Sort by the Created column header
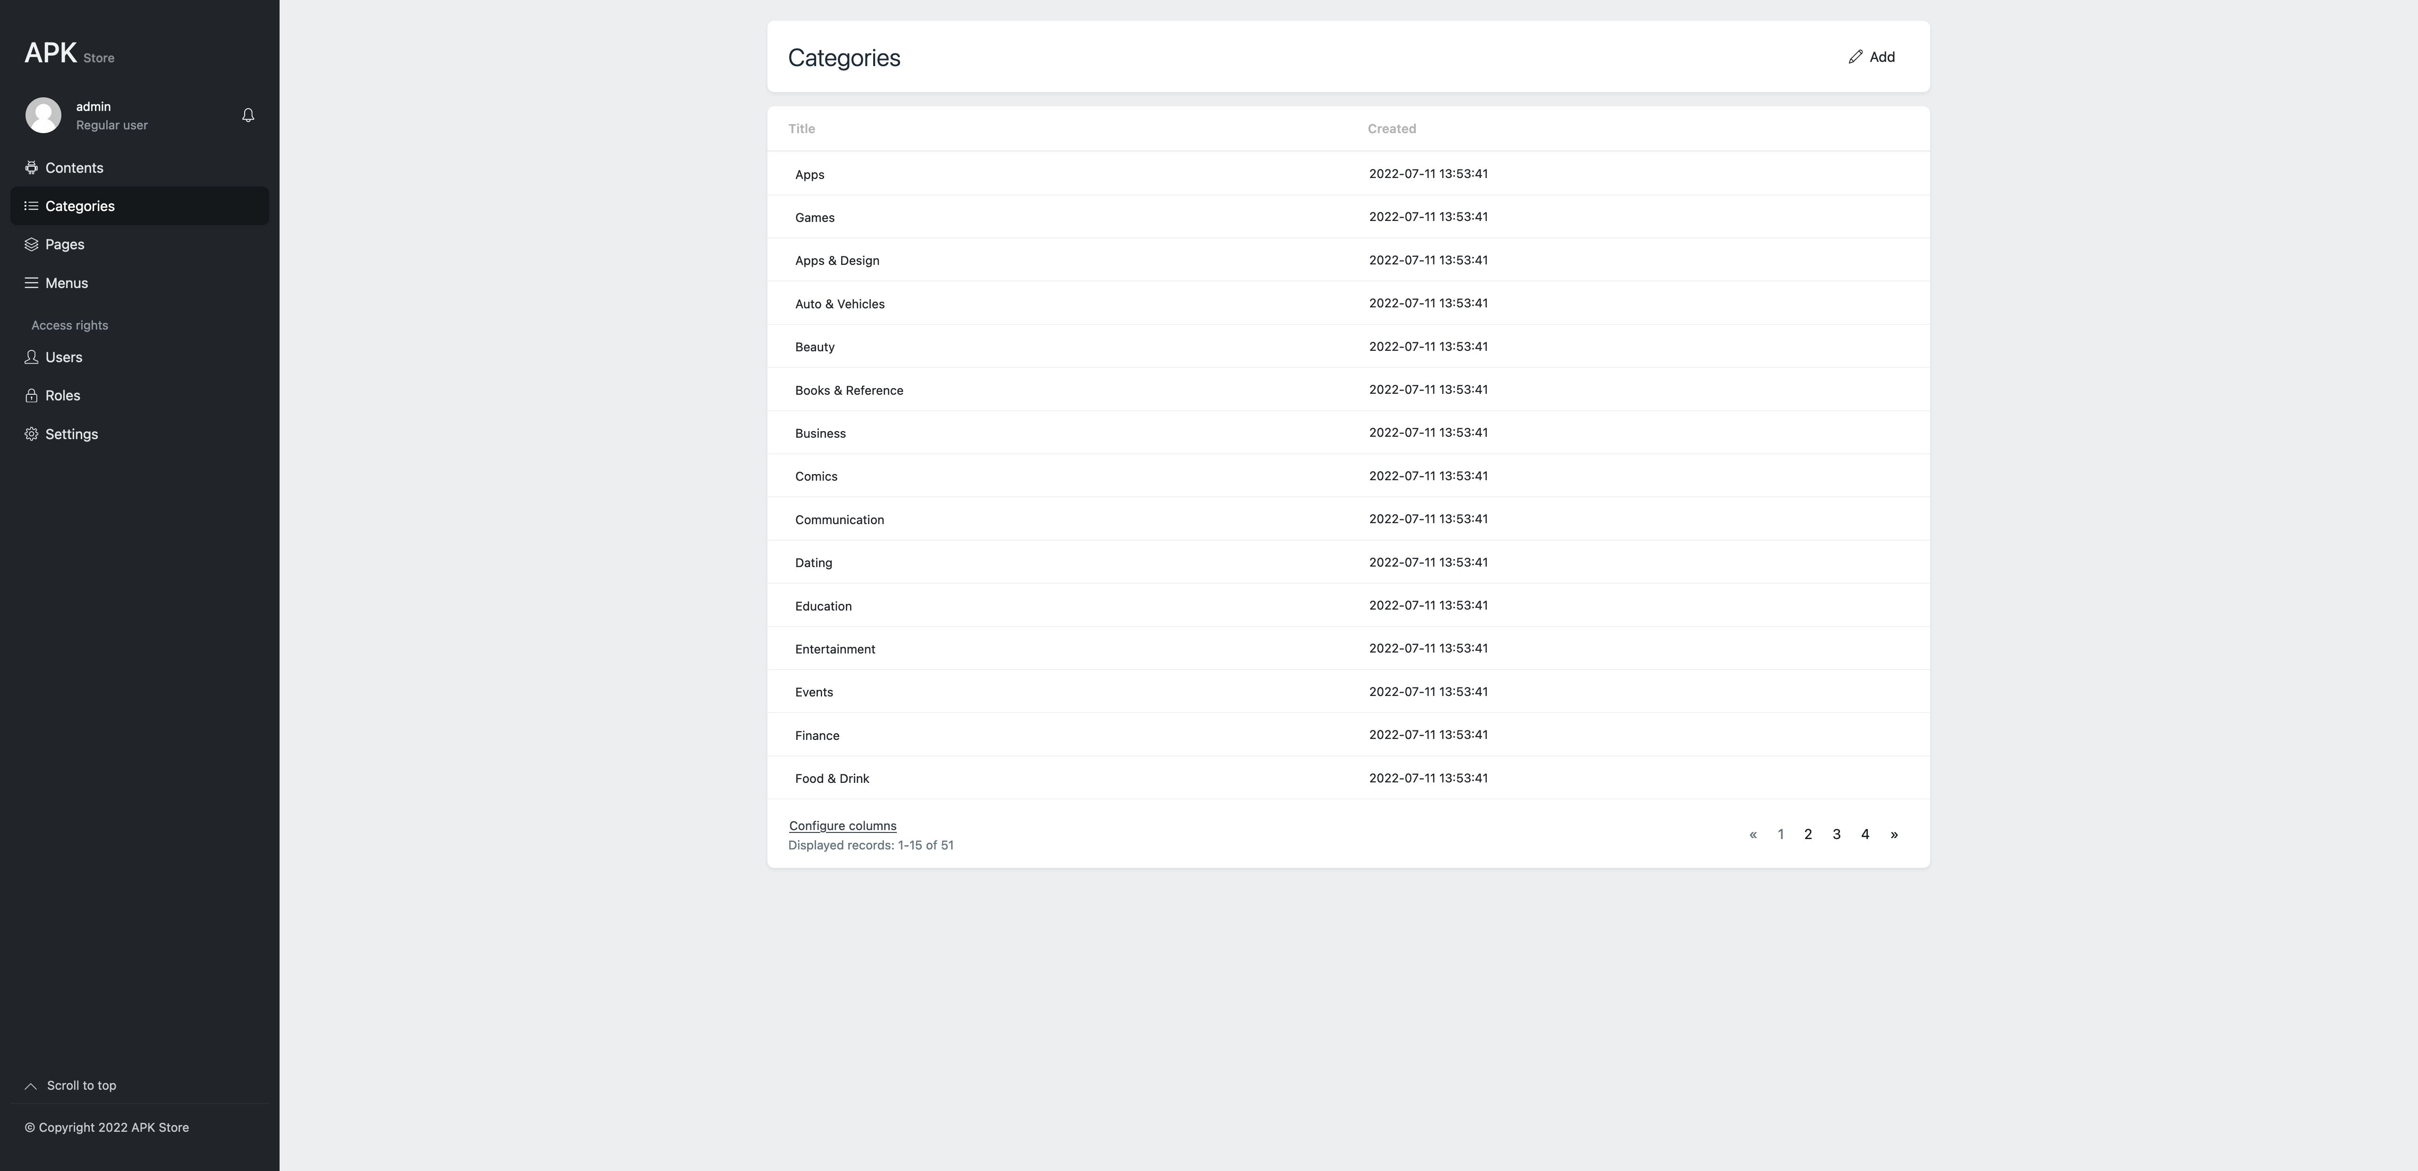 1391,128
